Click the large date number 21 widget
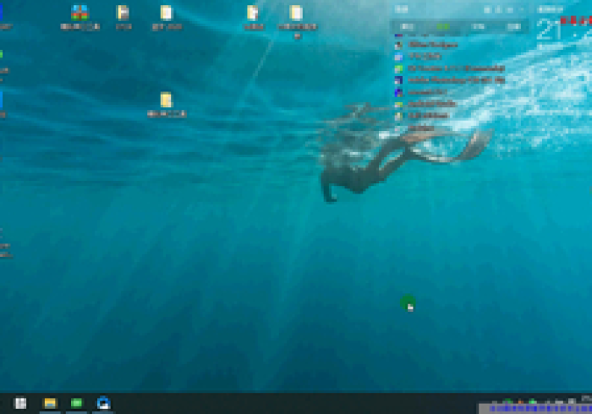The height and width of the screenshot is (414, 592). (x=549, y=31)
